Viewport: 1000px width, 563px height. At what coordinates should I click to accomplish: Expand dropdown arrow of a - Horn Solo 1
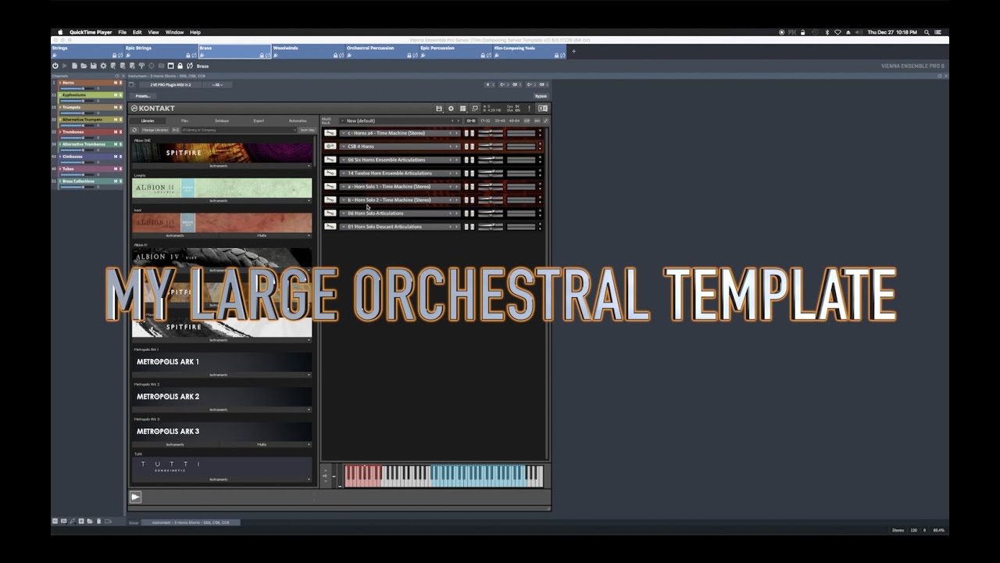344,186
